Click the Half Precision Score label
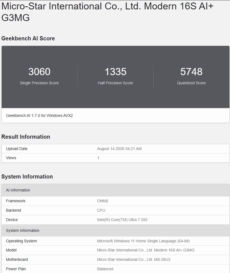 pos(115,83)
